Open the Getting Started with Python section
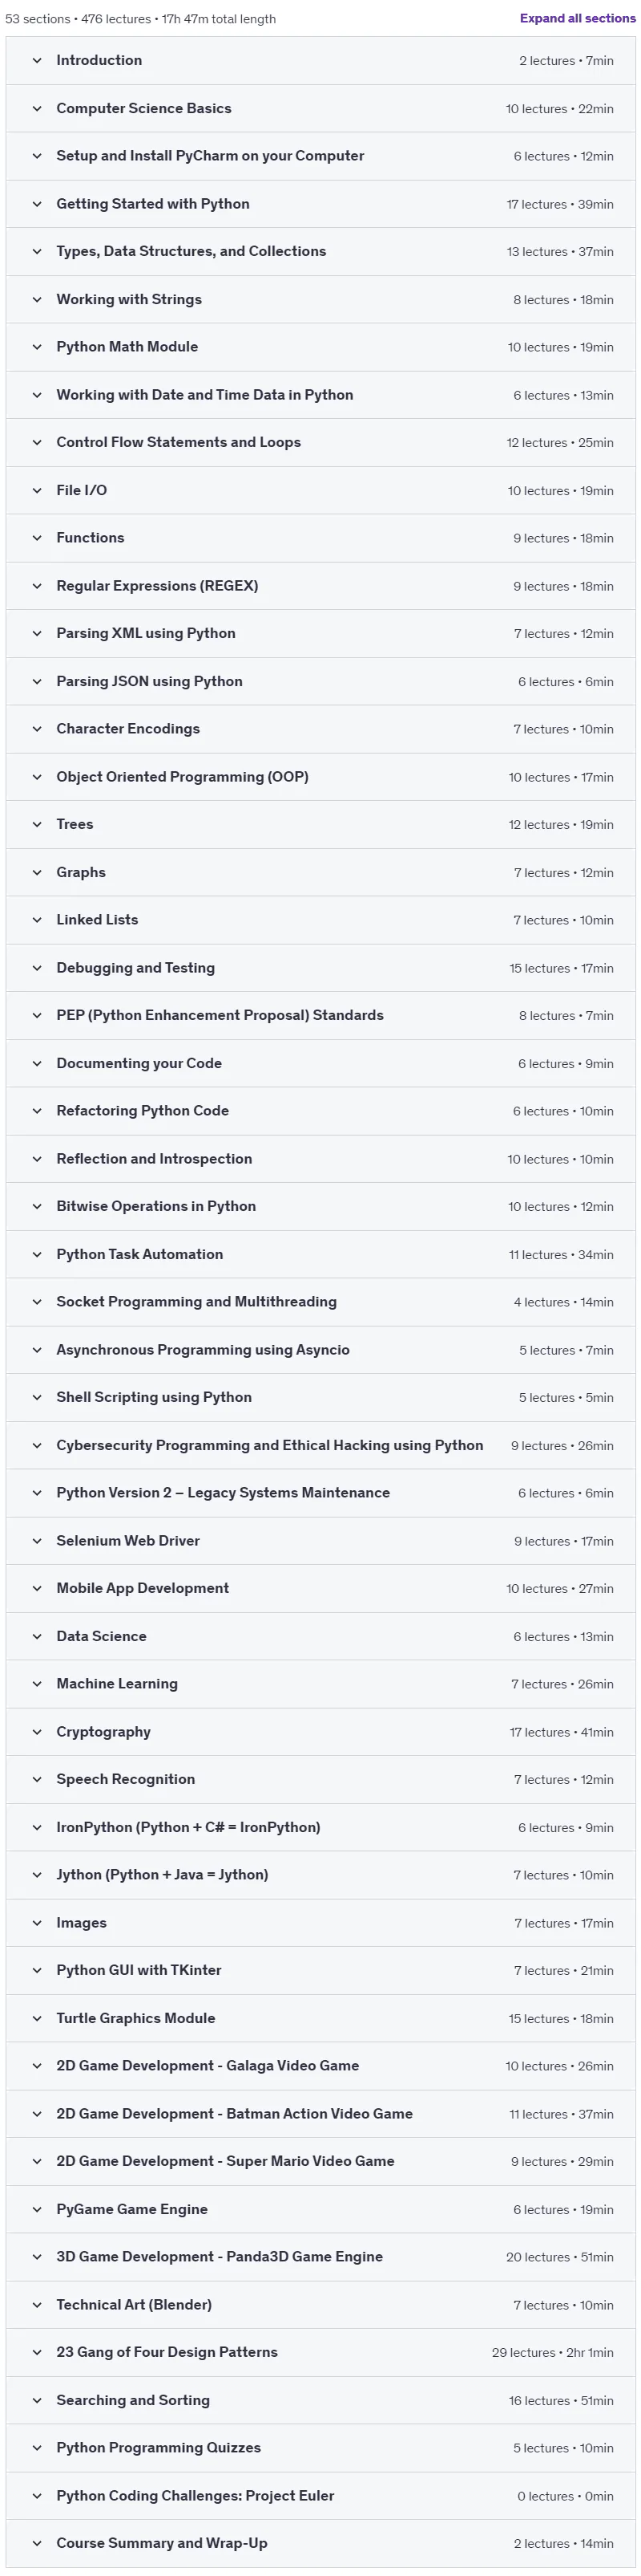 (x=320, y=204)
